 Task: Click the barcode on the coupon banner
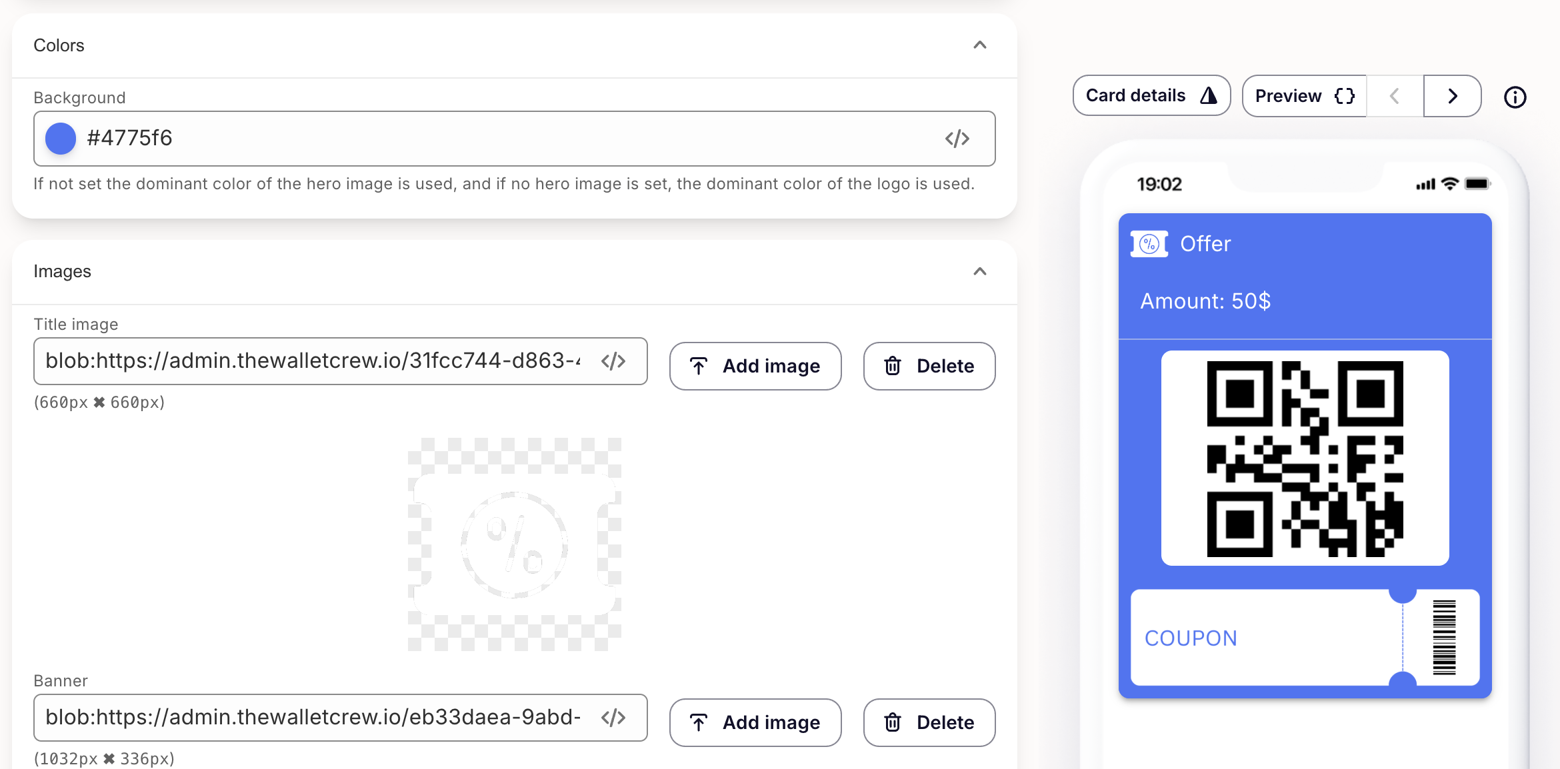(1444, 638)
